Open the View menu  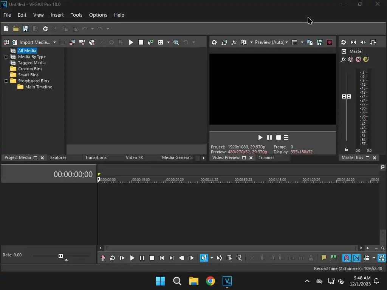pyautogui.click(x=39, y=15)
